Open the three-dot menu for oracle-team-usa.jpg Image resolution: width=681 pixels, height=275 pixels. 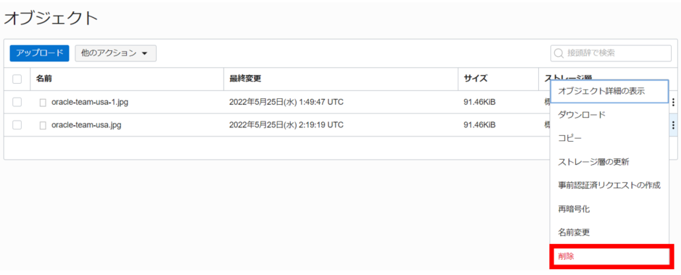coord(673,125)
